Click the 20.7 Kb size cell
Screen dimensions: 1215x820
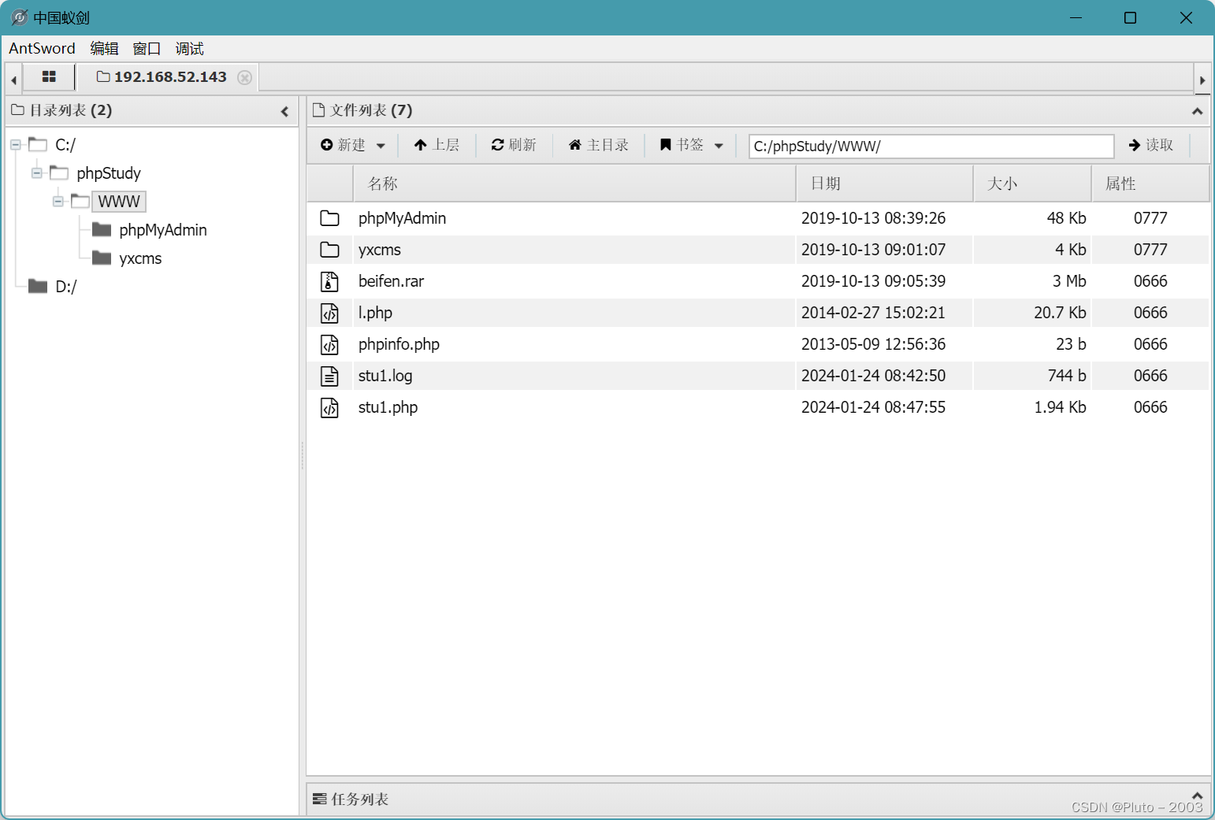click(1060, 313)
